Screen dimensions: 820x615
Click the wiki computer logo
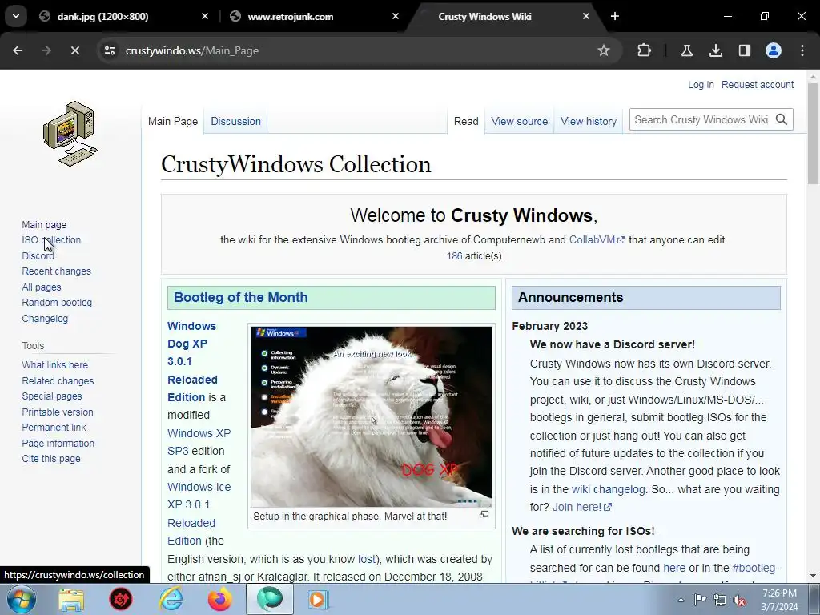pyautogui.click(x=70, y=134)
